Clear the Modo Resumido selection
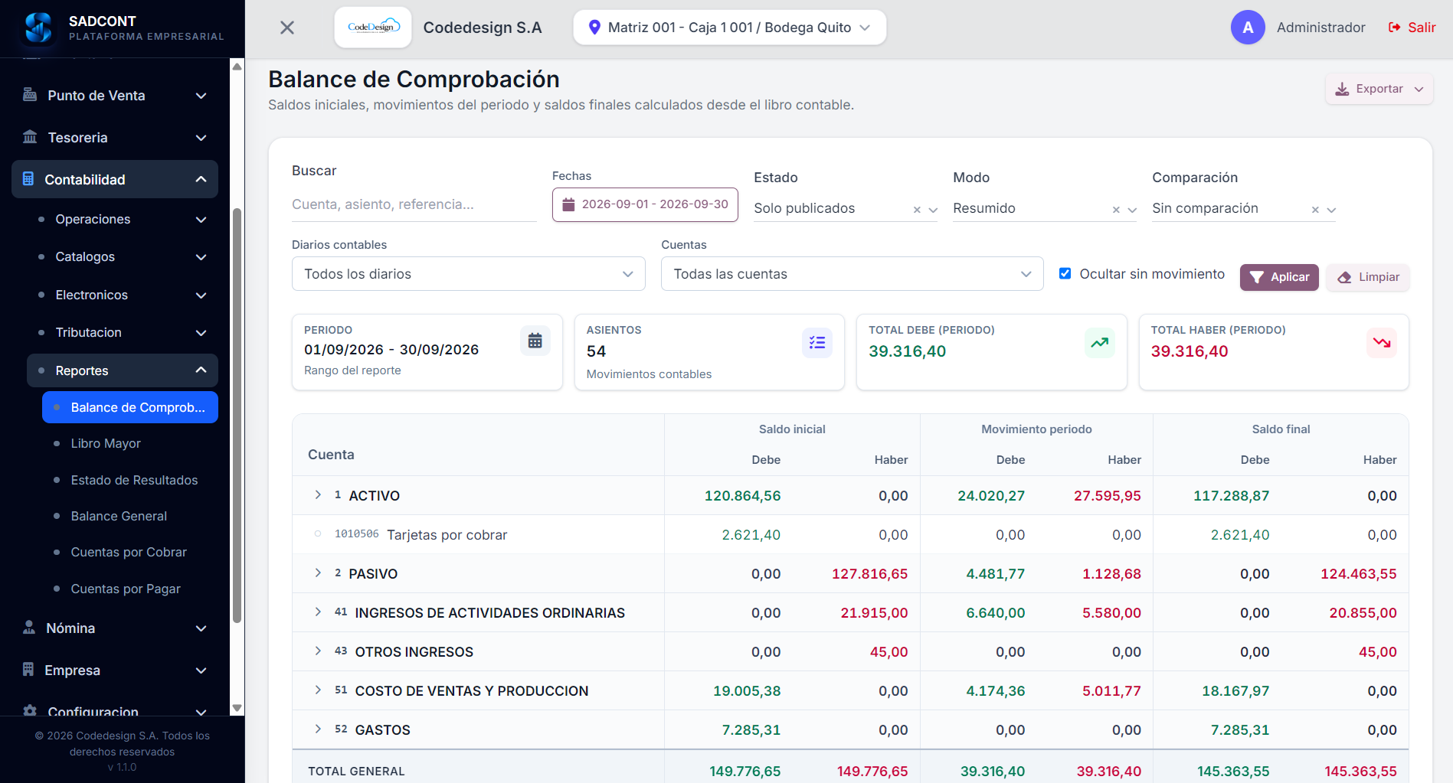Screen dimensions: 1453x783 point(1116,210)
